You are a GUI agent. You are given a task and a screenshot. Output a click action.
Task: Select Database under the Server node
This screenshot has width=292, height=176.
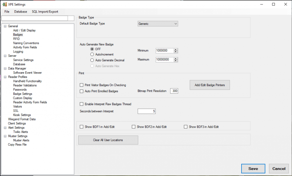[19, 64]
